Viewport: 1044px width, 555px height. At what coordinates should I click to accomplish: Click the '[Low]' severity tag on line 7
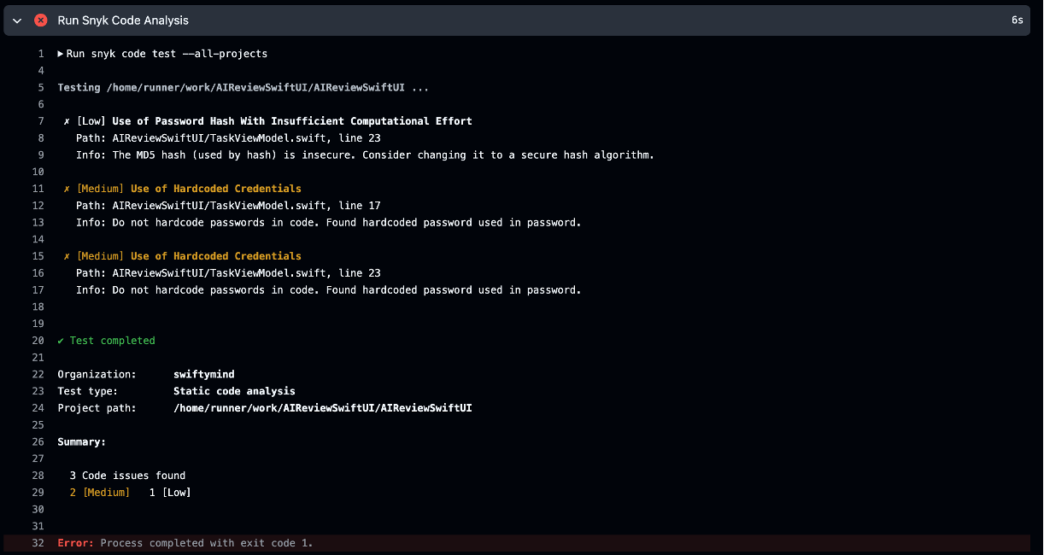coord(91,121)
